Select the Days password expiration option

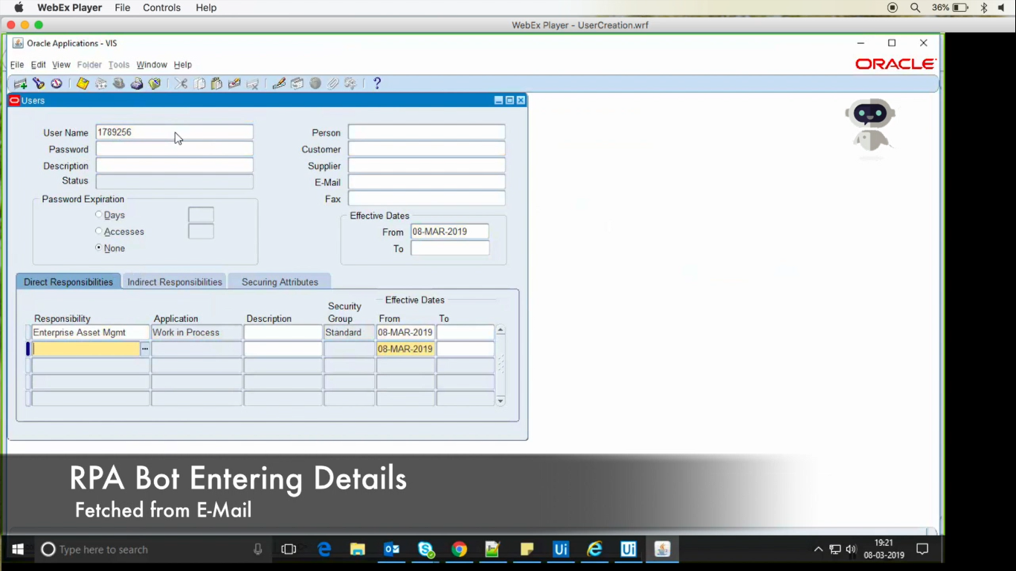point(99,215)
